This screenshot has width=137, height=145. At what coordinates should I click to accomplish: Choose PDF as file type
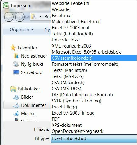coord(94,119)
